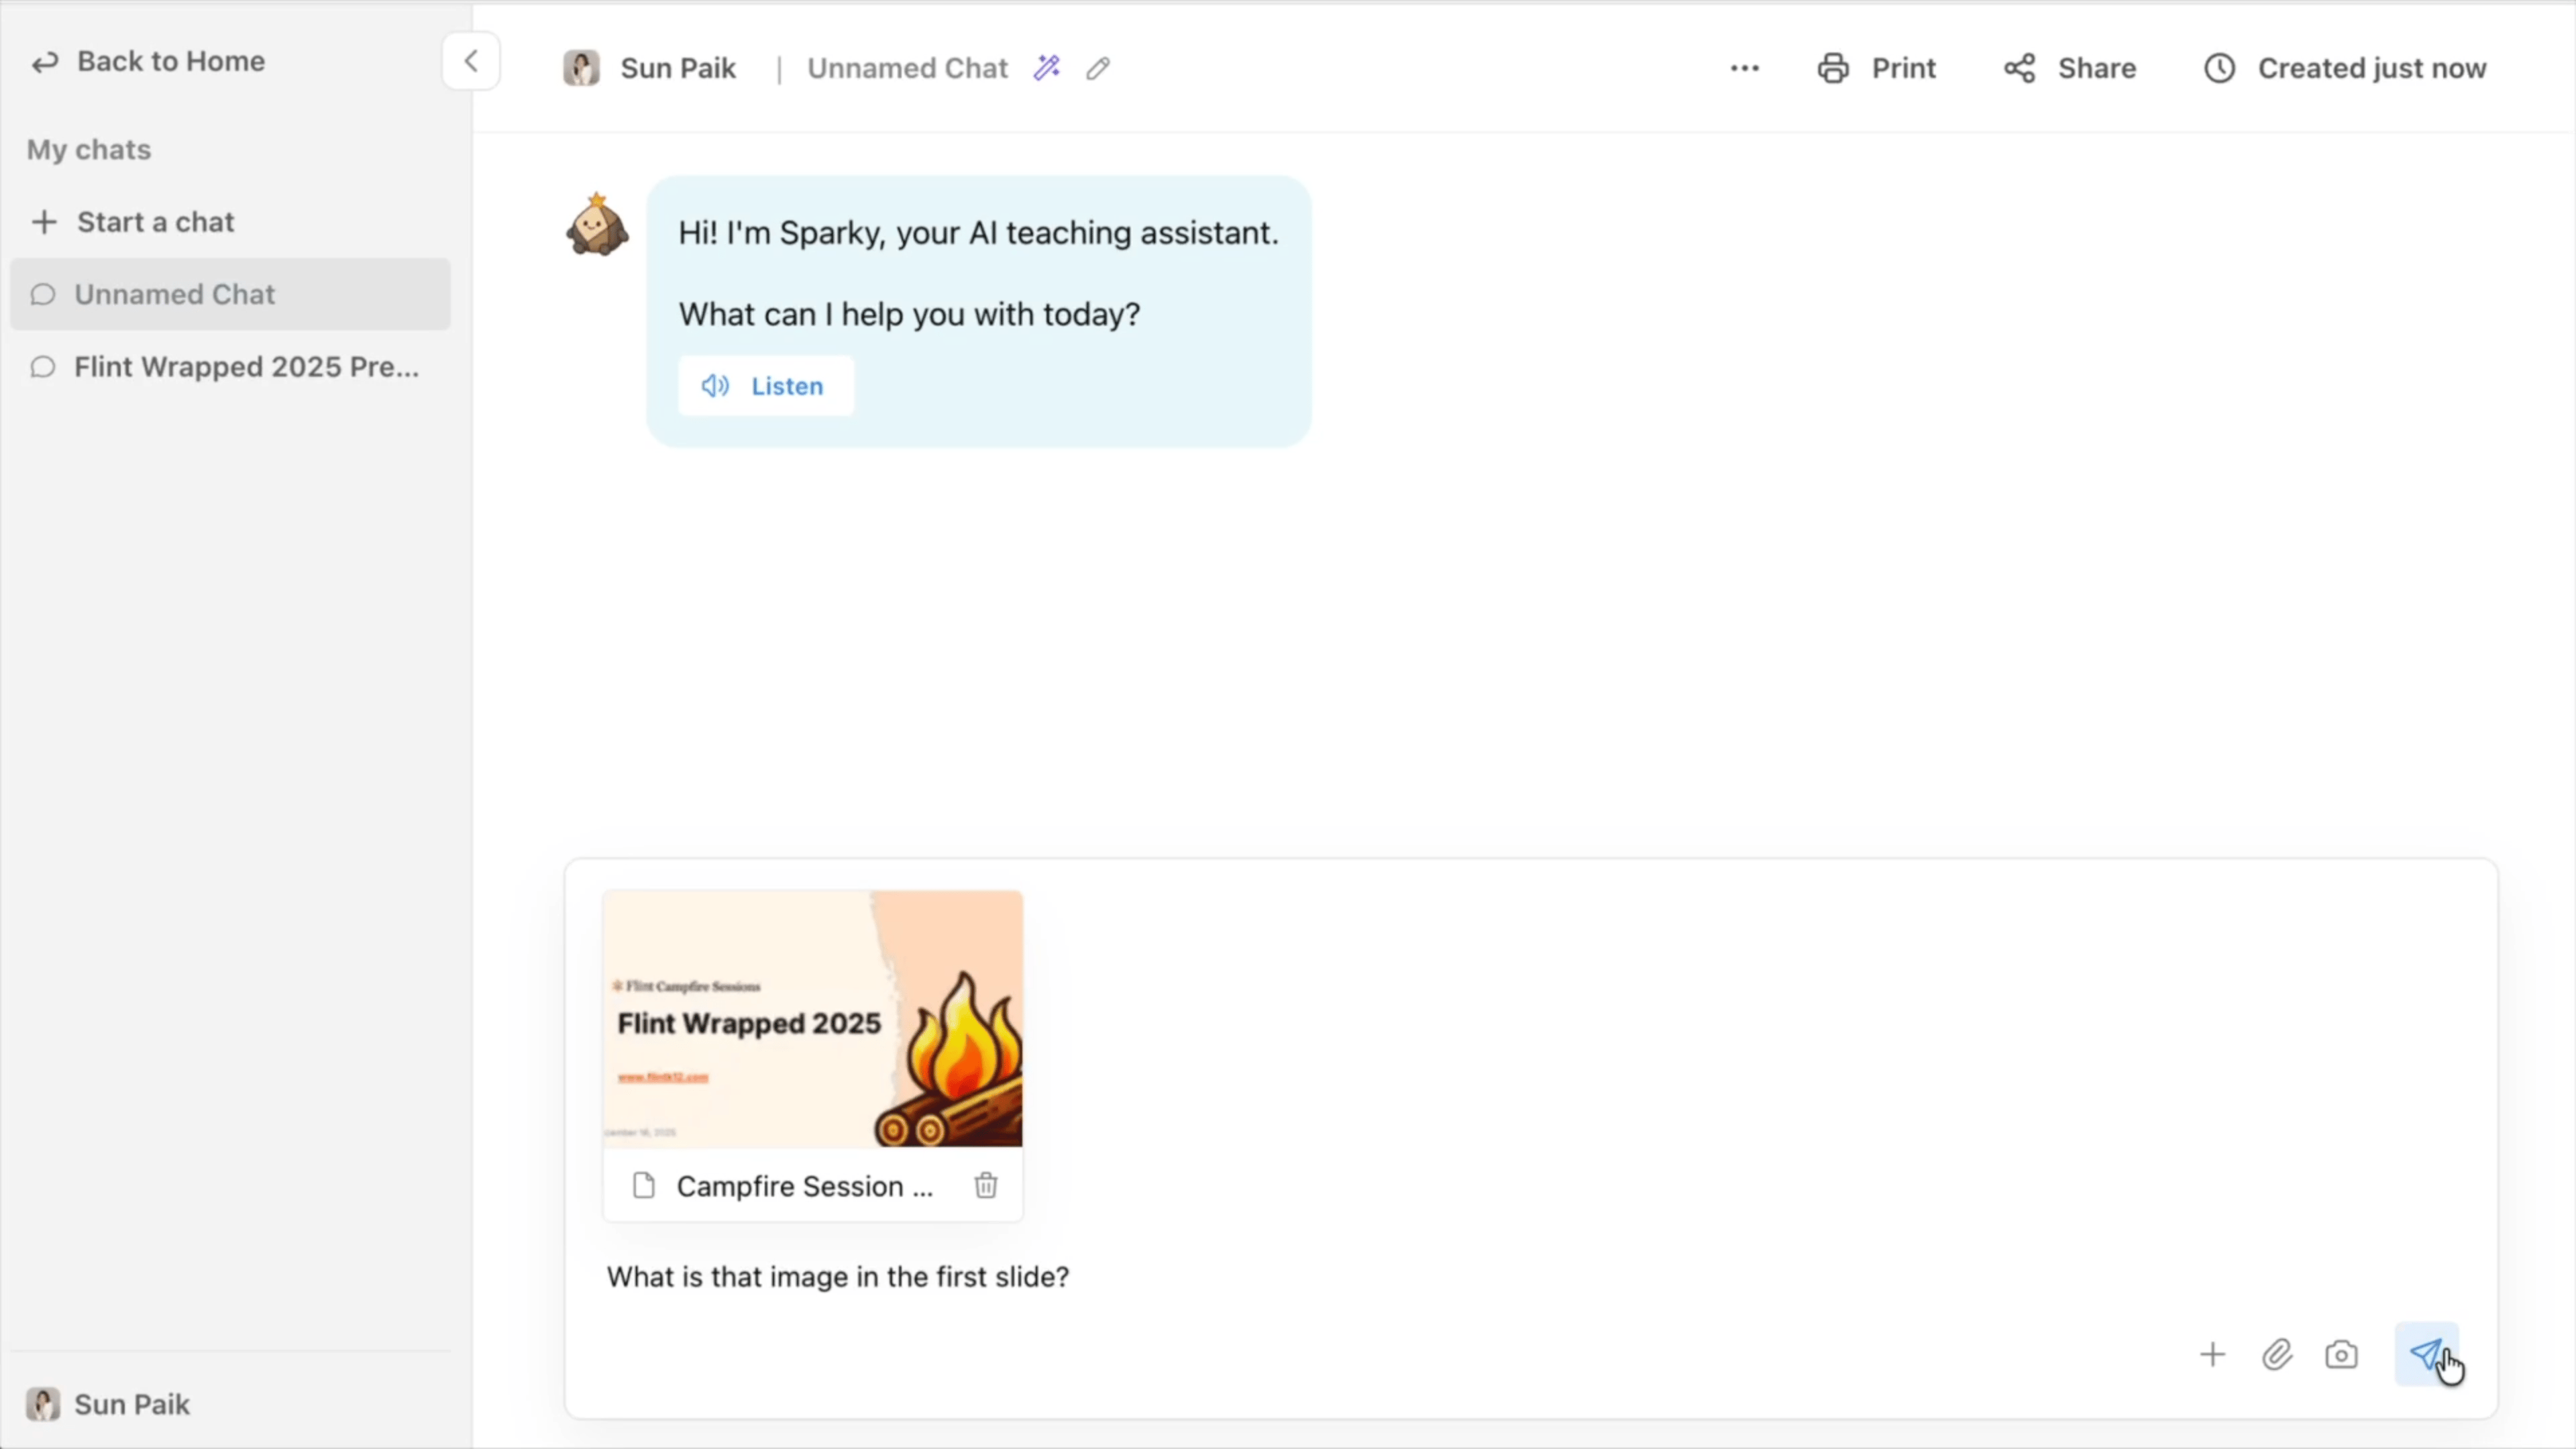This screenshot has width=2576, height=1449.
Task: Edit the chat title using the pencil icon
Action: click(1097, 68)
